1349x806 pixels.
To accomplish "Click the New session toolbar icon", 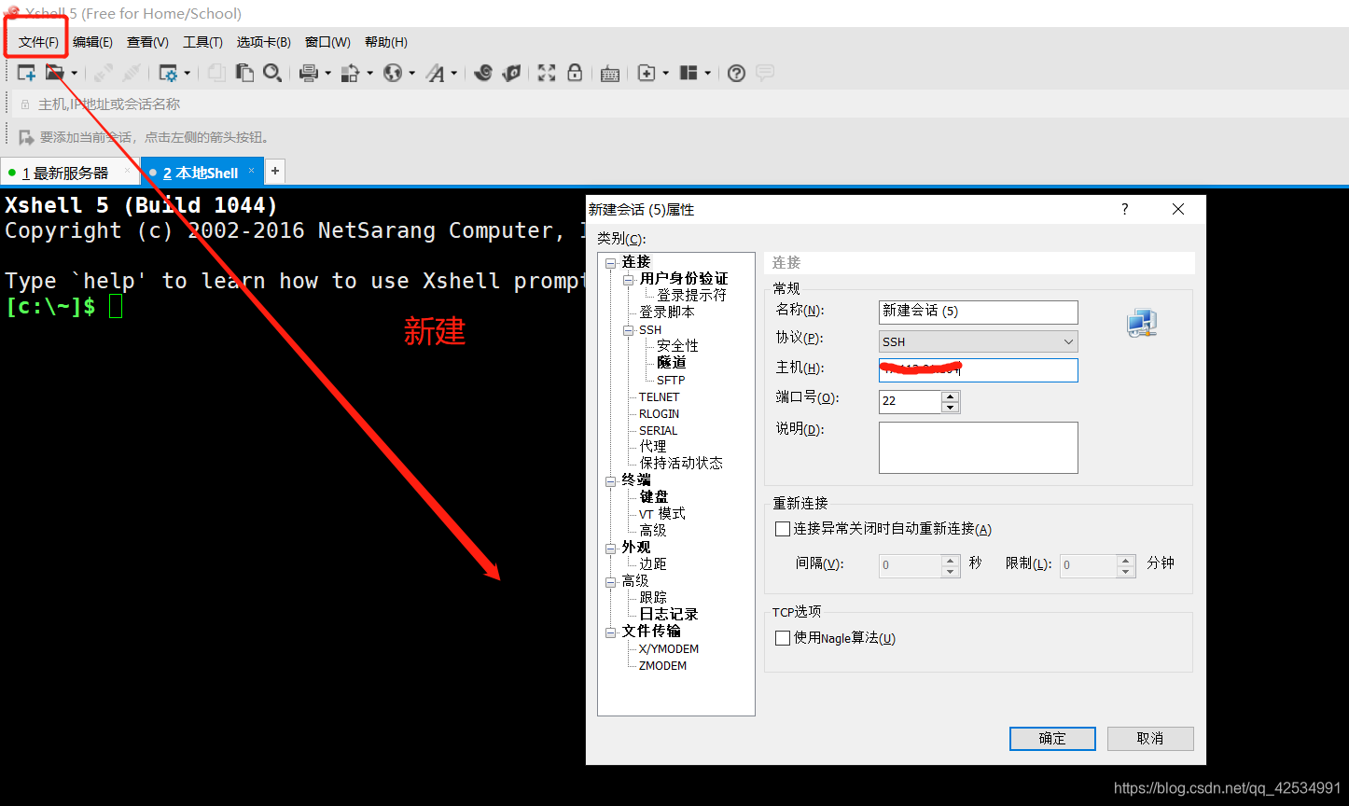I will coord(27,73).
